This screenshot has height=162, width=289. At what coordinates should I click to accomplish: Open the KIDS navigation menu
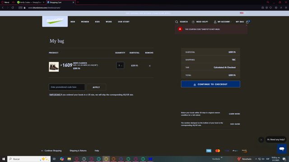(x=98, y=22)
